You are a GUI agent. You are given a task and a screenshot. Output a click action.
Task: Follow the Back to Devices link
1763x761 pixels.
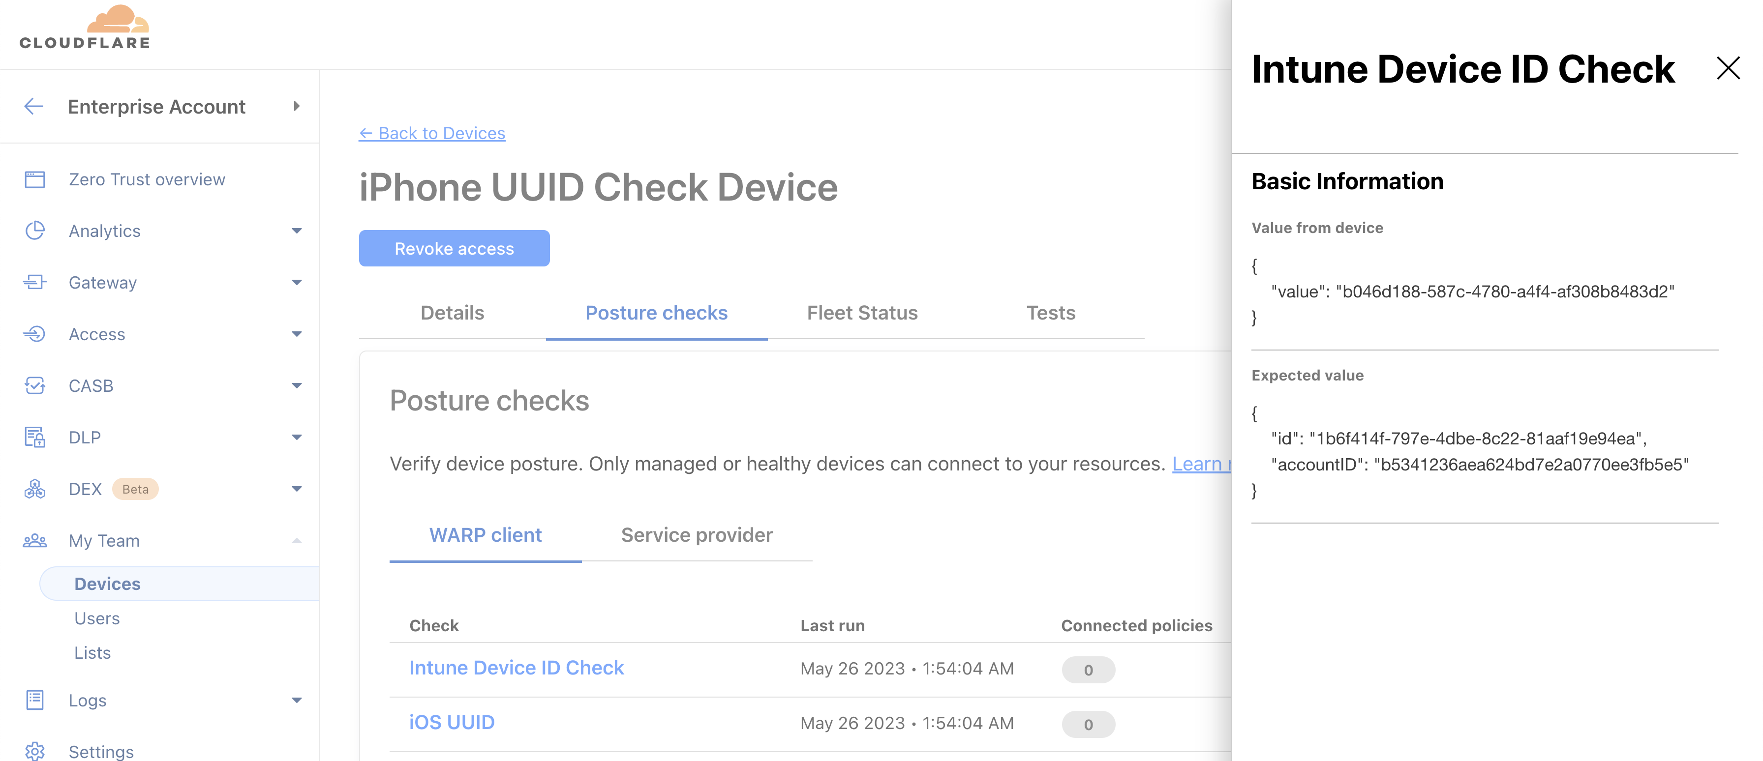click(x=432, y=133)
